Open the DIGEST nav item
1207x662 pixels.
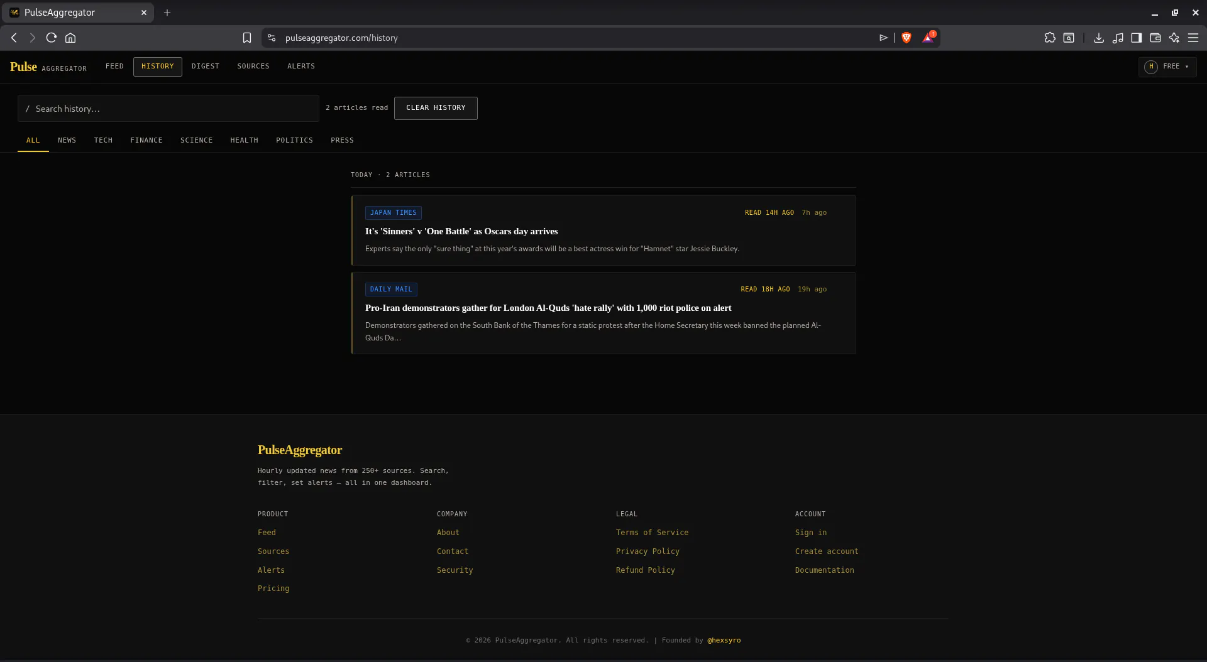206,66
